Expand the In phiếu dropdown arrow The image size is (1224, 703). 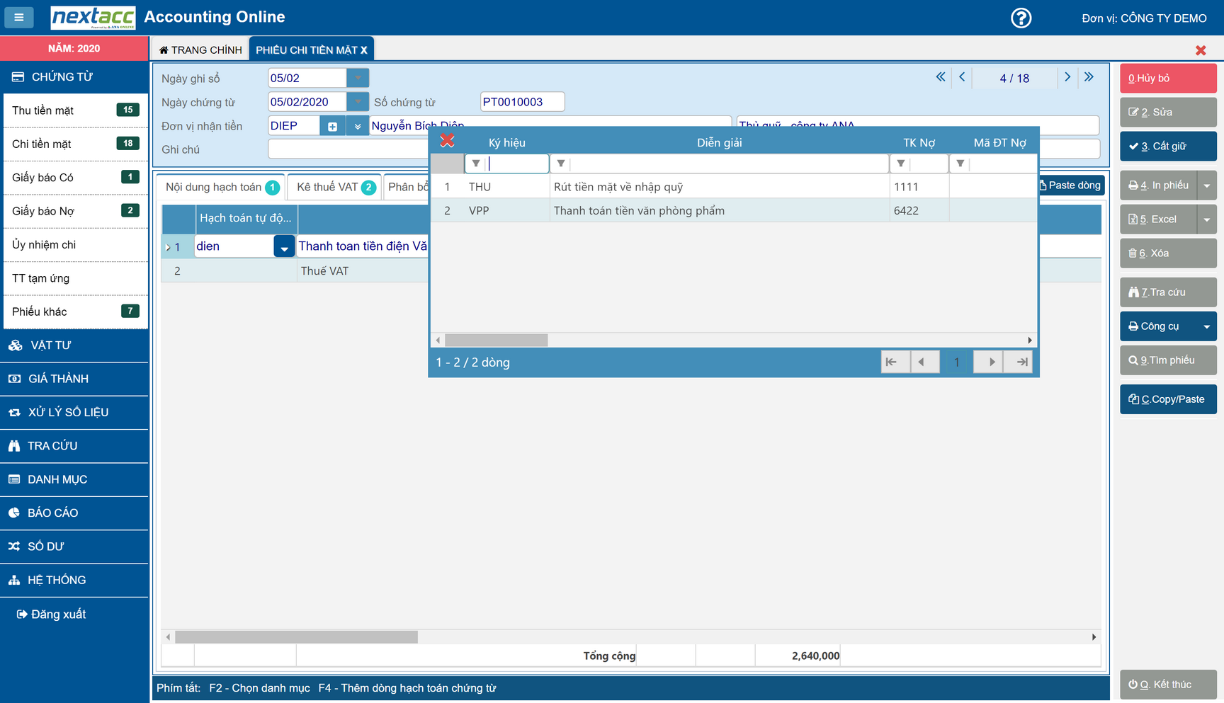coord(1206,185)
